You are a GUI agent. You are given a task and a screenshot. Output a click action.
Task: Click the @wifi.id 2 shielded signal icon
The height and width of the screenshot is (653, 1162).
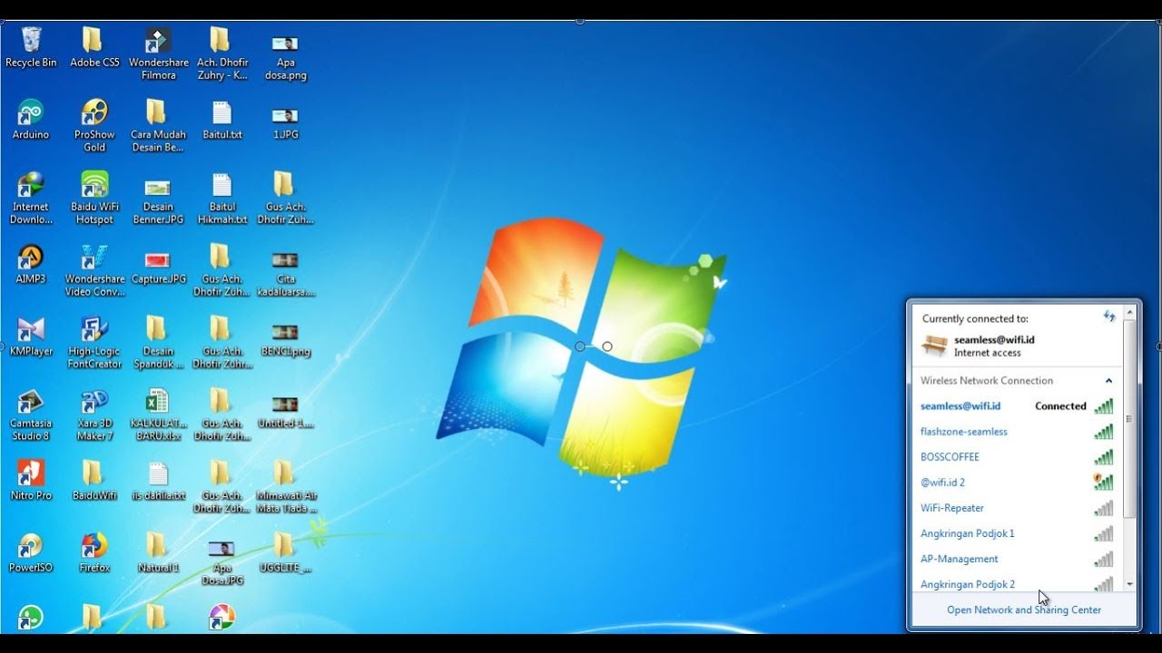1103,482
